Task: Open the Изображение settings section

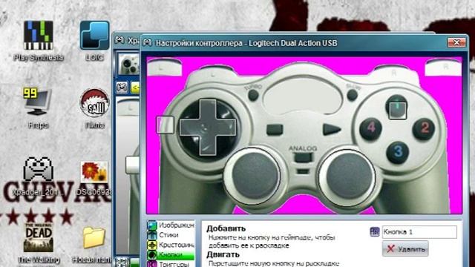Action: (171, 225)
